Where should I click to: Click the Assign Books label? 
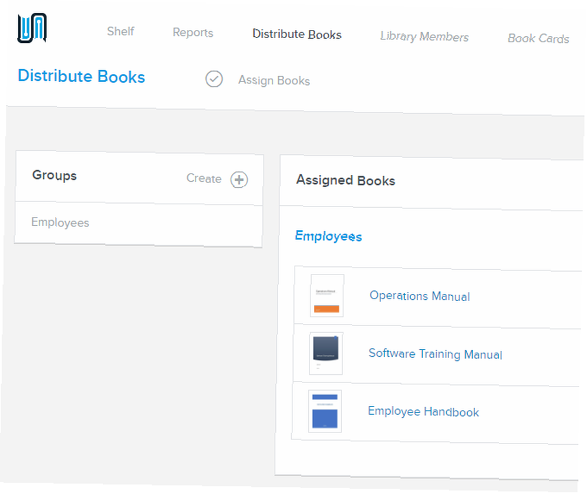tap(274, 80)
